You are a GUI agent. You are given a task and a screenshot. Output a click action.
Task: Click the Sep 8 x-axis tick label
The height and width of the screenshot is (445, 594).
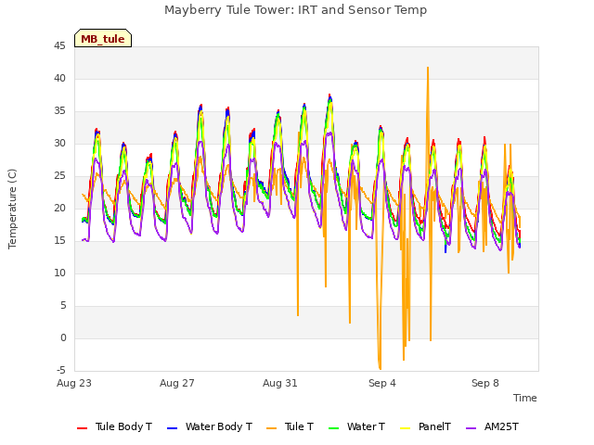coord(485,383)
